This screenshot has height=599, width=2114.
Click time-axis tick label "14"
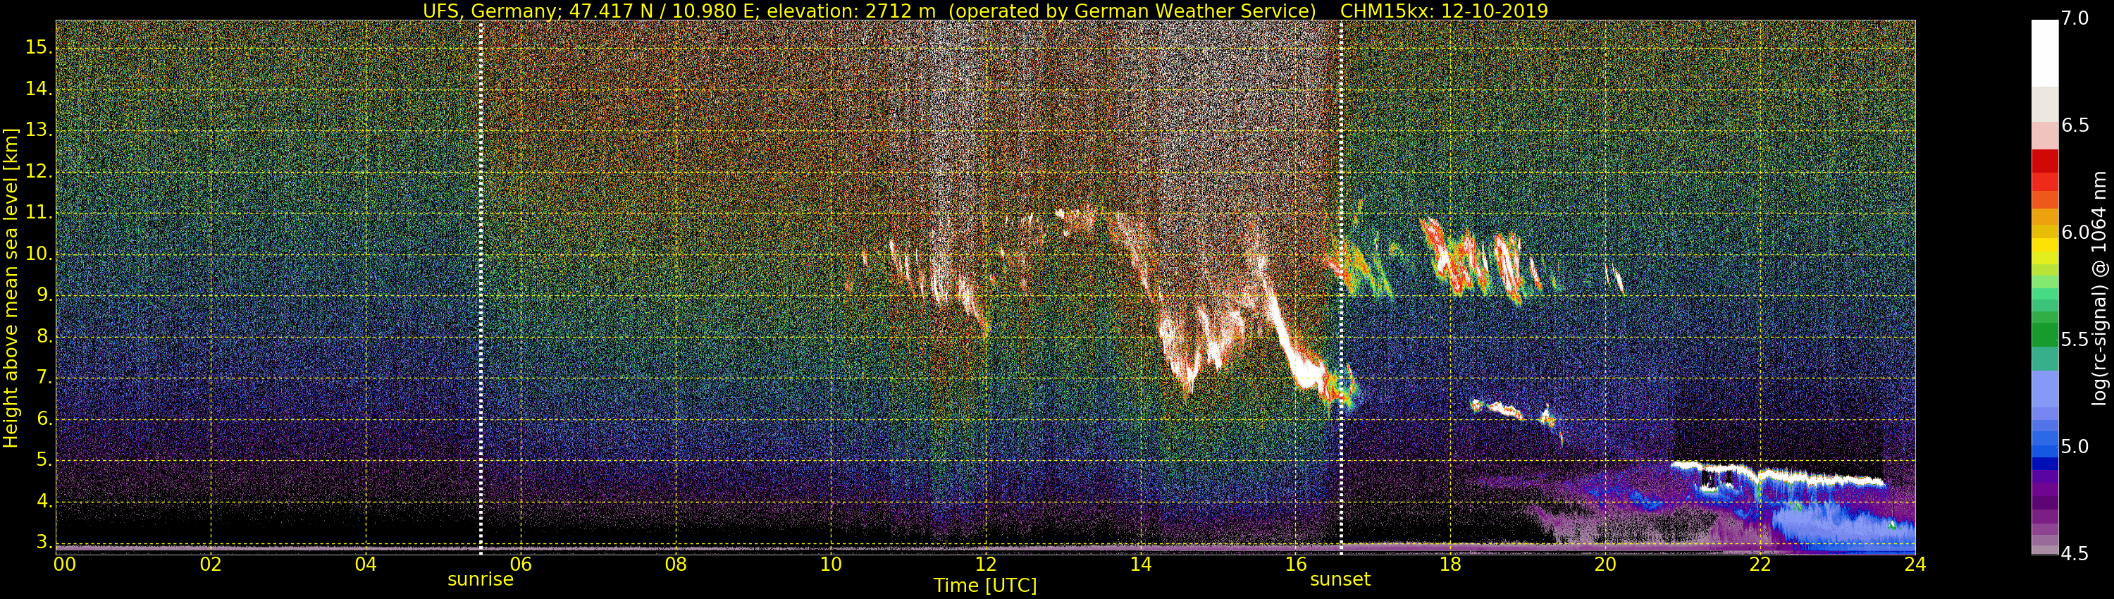(1141, 564)
